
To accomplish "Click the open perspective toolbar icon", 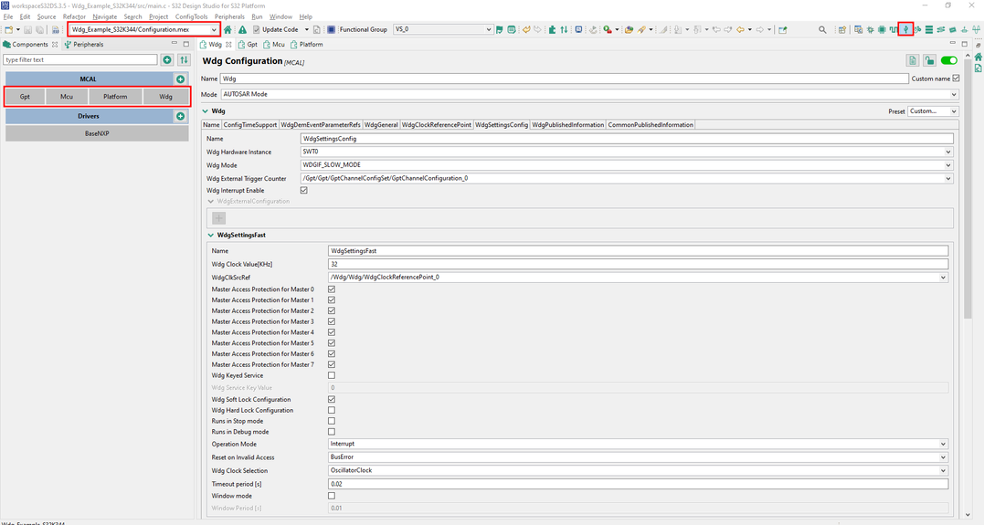I will [x=842, y=29].
